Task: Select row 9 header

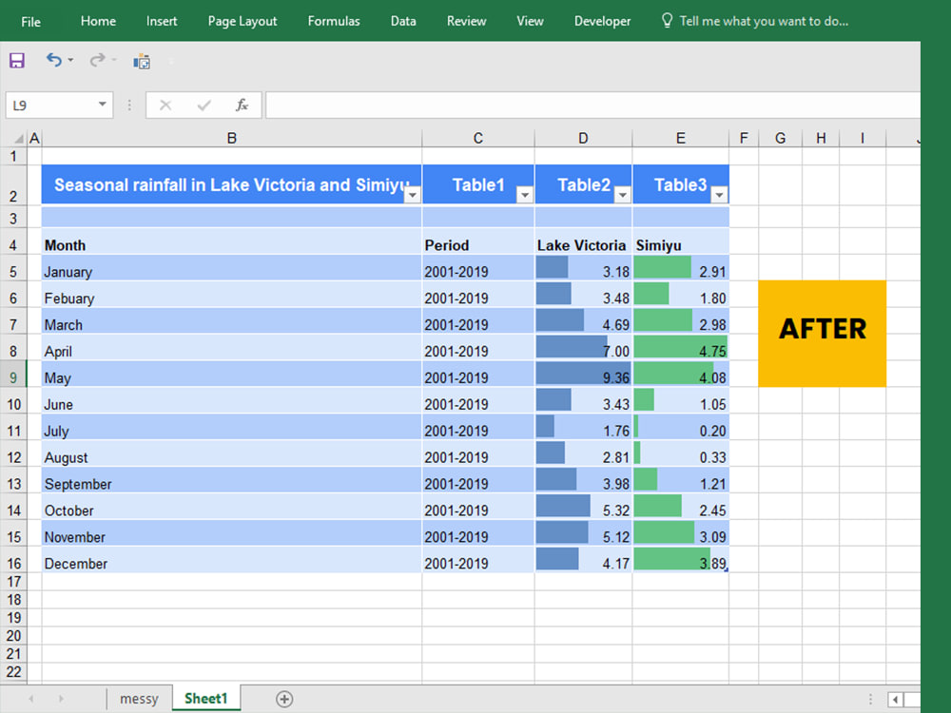Action: click(13, 377)
